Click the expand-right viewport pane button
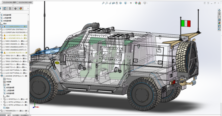This screenshot has height=116, width=222. 208,3
